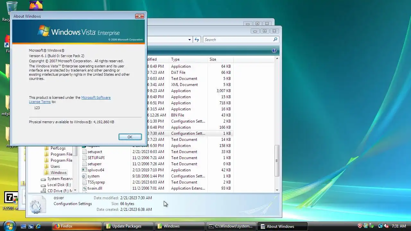411x231 pixels.
Task: Switch to the C:\Windows\system... console taskbar button
Action: point(231,226)
